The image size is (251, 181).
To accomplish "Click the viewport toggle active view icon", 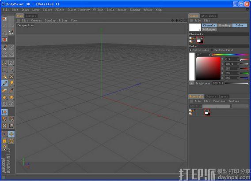I will tap(185, 20).
